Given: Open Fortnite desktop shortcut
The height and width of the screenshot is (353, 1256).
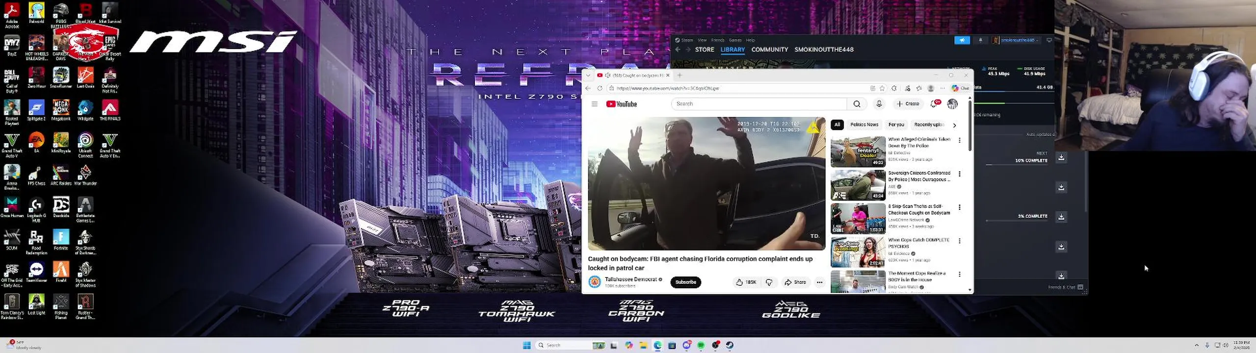Looking at the screenshot, I should click(x=61, y=240).
